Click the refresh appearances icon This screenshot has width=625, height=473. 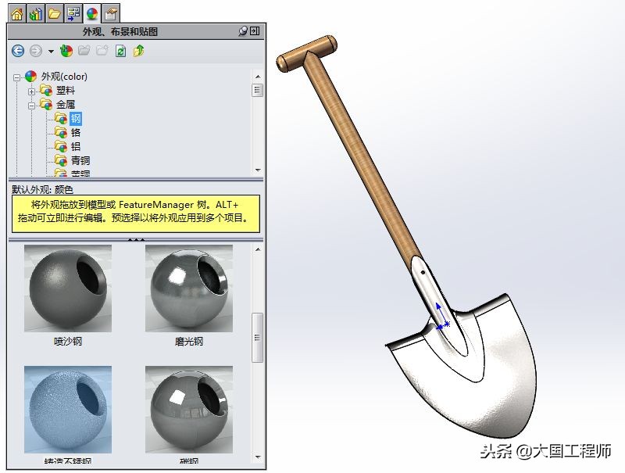[x=119, y=52]
